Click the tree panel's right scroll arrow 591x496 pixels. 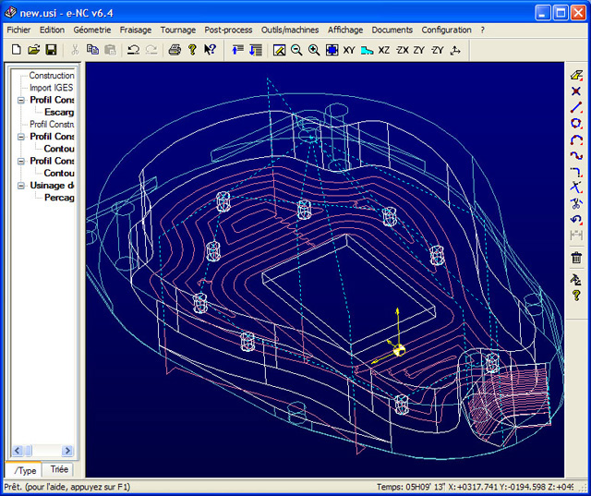67,451
